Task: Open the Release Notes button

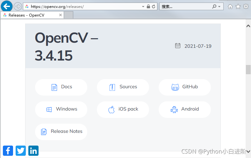Action: point(61,132)
